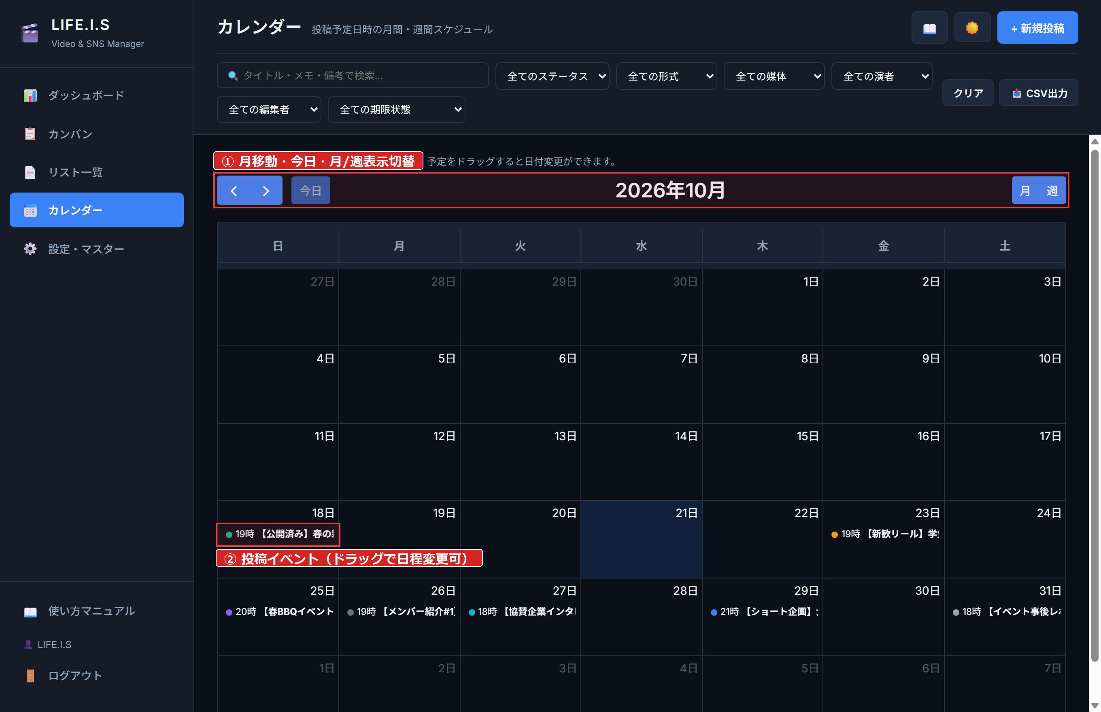This screenshot has width=1101, height=712.
Task: Toggle light theme with the sun icon
Action: point(972,28)
